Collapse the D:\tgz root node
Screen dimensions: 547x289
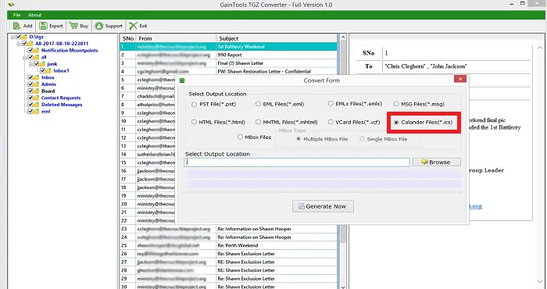(x=13, y=37)
